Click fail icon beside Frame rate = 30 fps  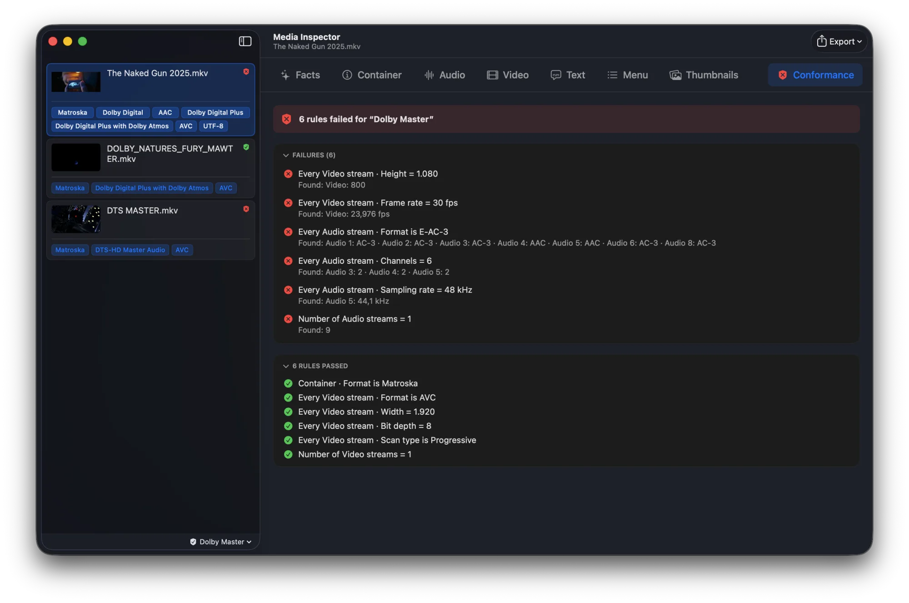(288, 203)
